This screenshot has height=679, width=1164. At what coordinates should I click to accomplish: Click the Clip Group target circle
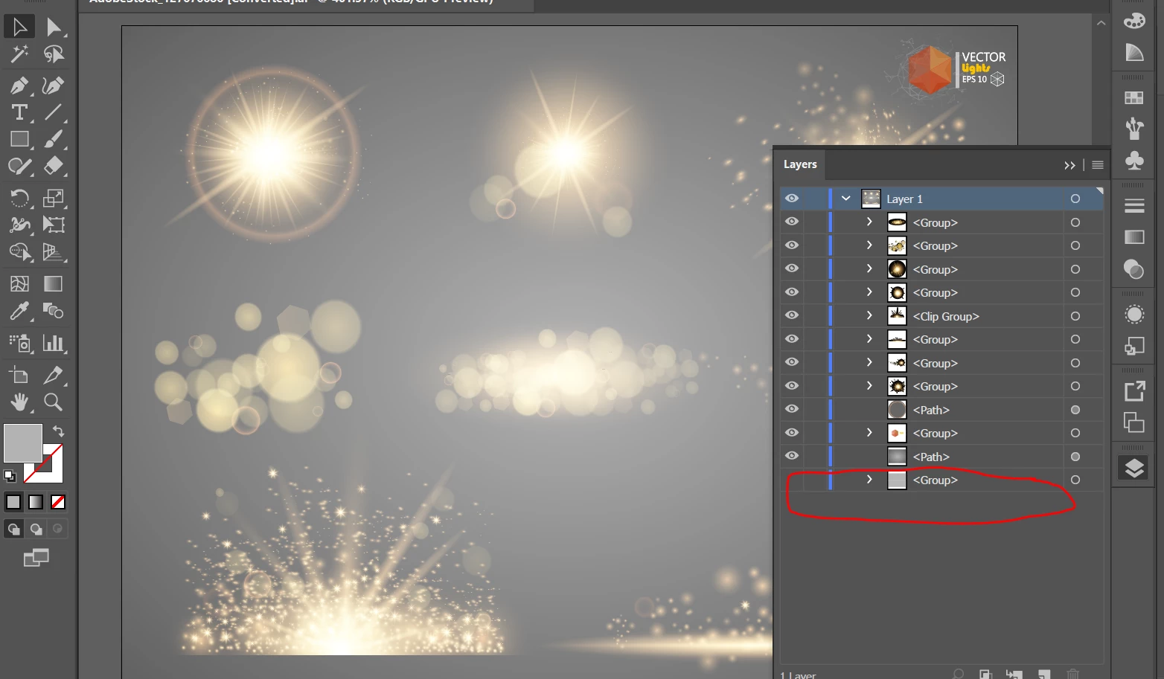coord(1075,316)
